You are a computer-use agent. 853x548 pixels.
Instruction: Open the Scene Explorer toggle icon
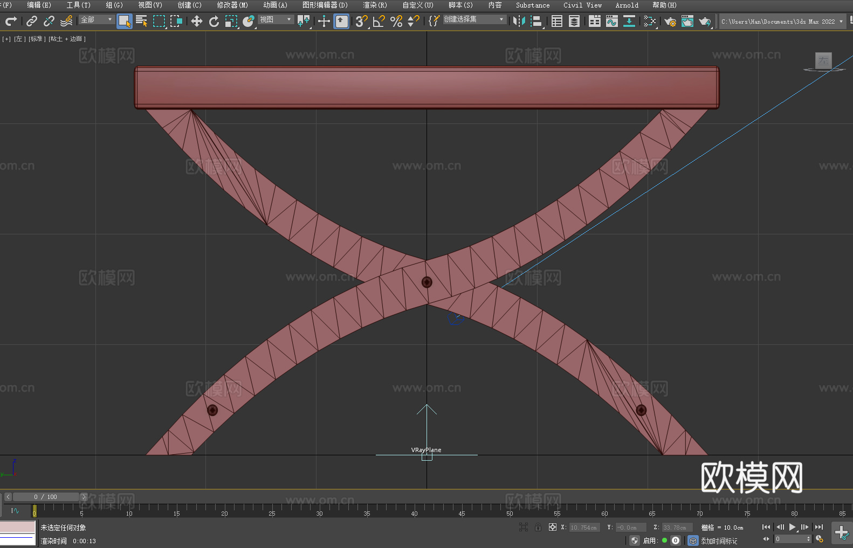[557, 21]
